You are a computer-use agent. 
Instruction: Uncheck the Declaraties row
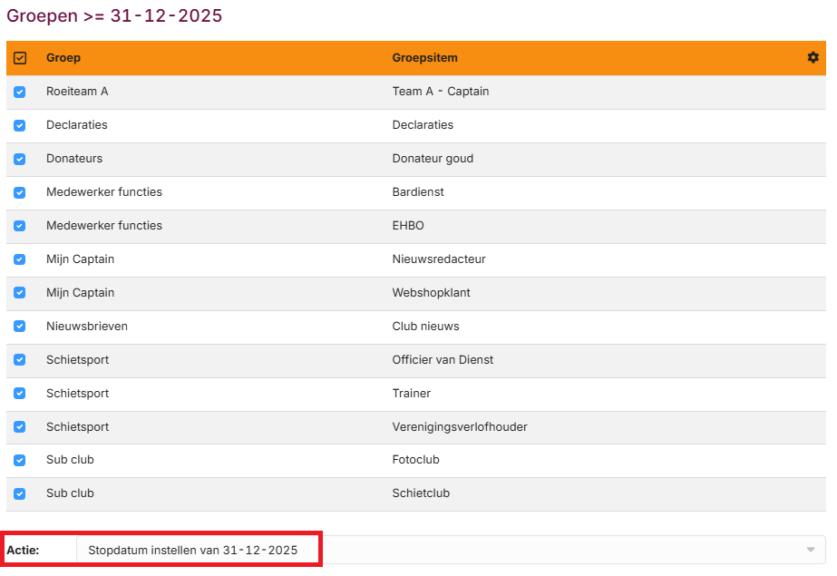pyautogui.click(x=19, y=125)
